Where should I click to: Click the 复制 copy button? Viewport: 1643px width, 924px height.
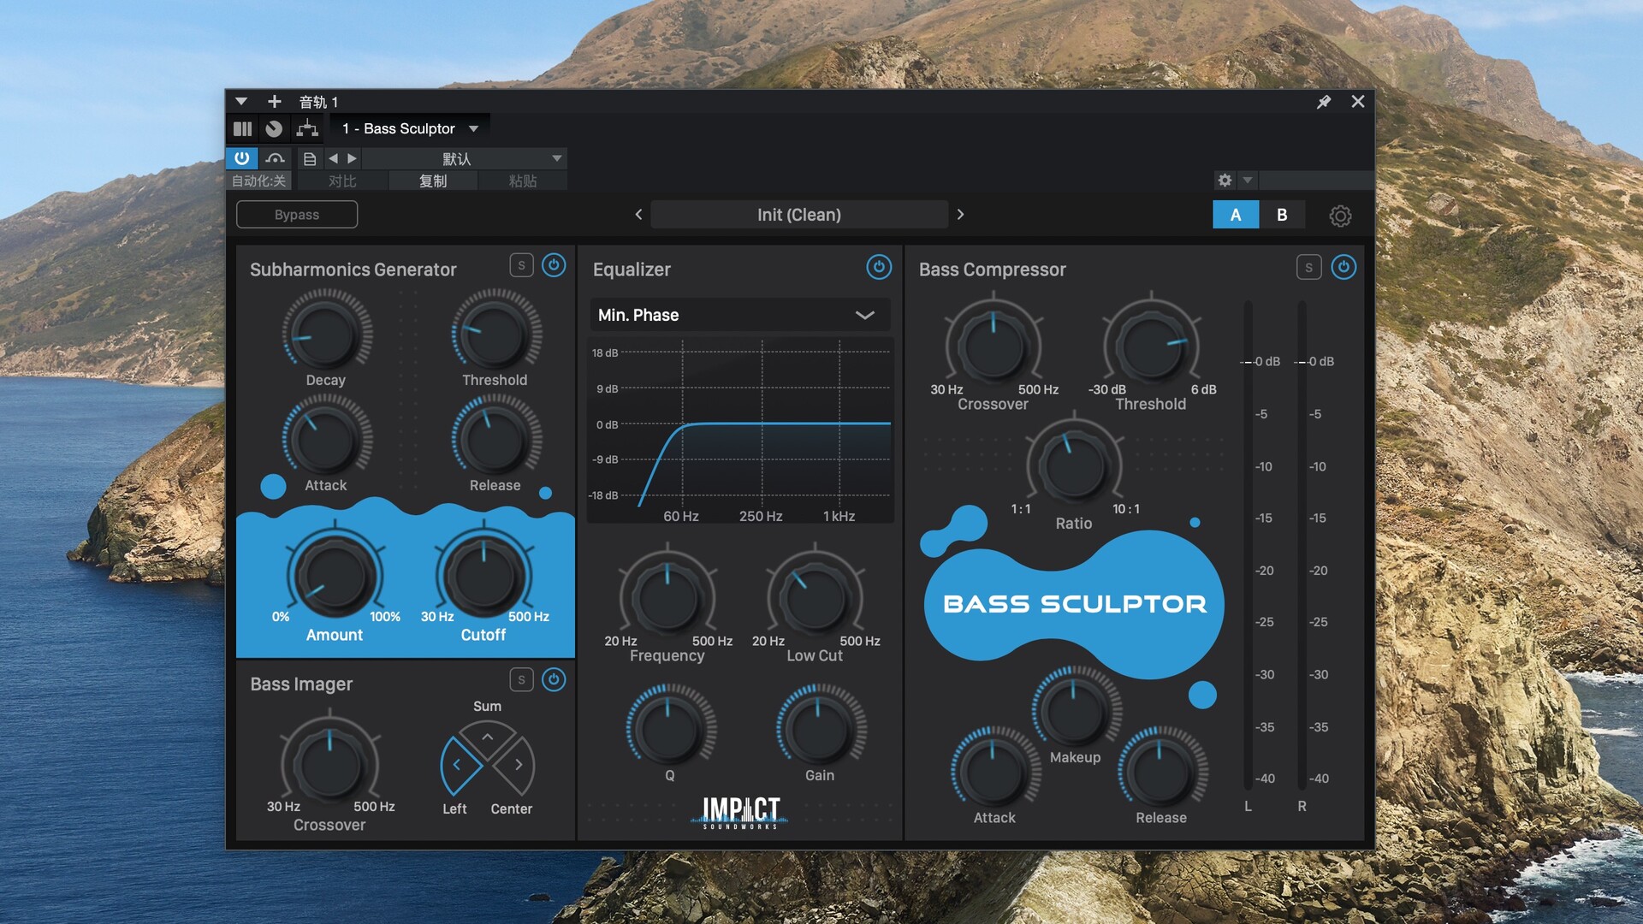point(433,181)
